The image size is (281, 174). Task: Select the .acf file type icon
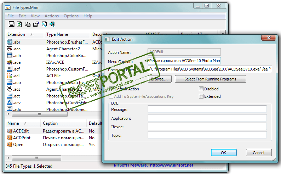click(x=10, y=69)
